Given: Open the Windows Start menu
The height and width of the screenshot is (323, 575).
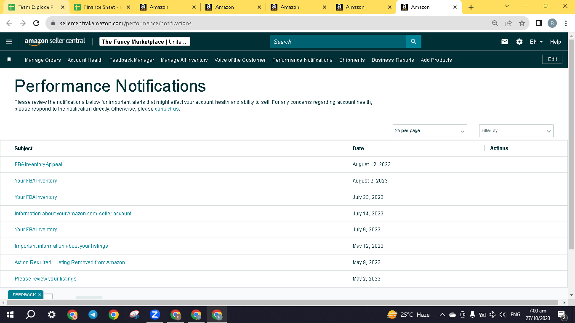Looking at the screenshot, I should 10,315.
